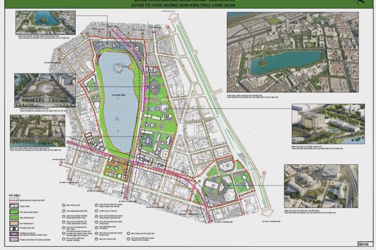Select the black dot focal point legend swatch

[x=14, y=229]
